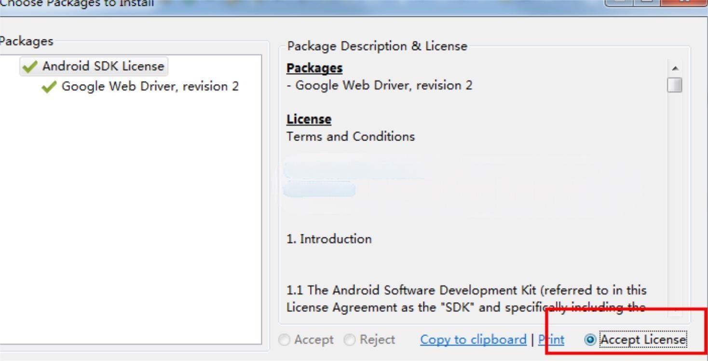Choose the Accept License radio button
The image size is (708, 361).
click(589, 340)
